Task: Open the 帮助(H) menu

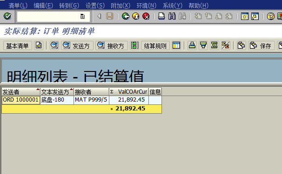Action: coord(198,6)
